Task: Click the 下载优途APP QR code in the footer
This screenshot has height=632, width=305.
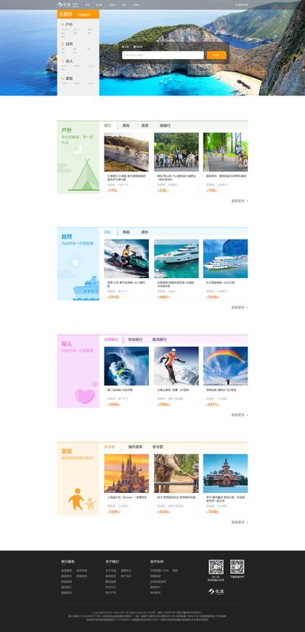Action: coord(237,566)
